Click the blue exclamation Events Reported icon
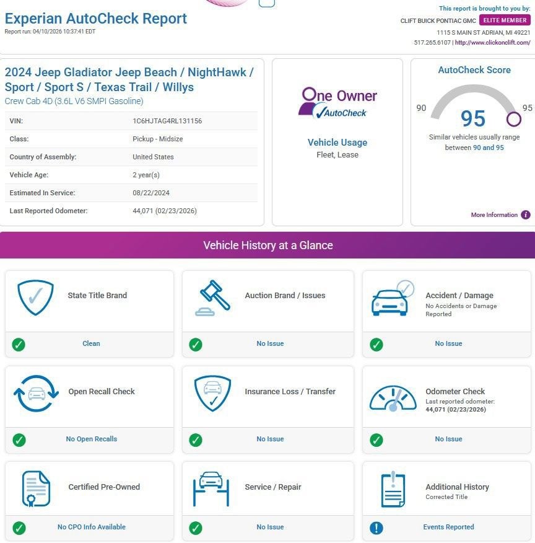This screenshot has width=535, height=543. [x=376, y=528]
